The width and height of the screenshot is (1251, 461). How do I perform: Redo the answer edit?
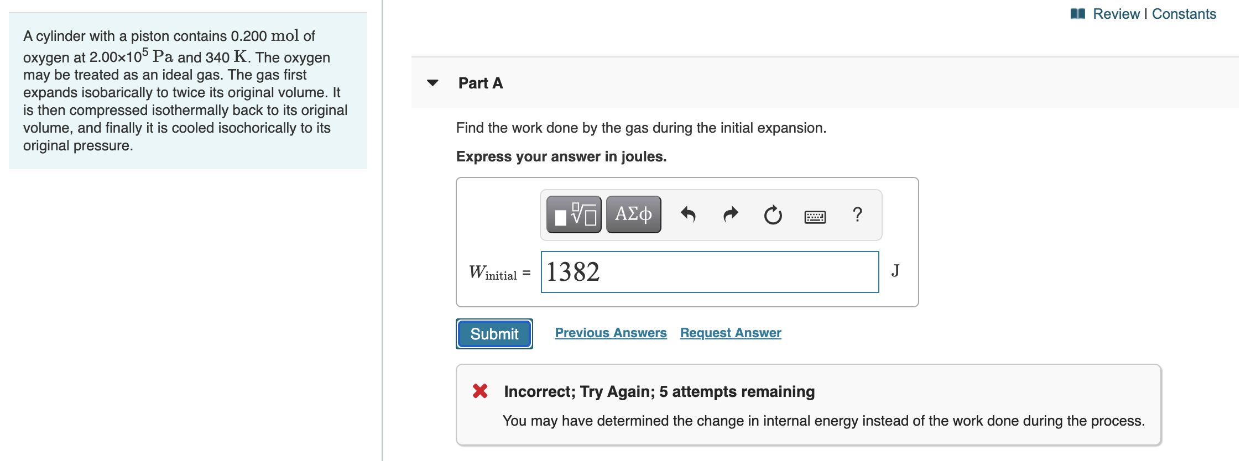(x=731, y=214)
